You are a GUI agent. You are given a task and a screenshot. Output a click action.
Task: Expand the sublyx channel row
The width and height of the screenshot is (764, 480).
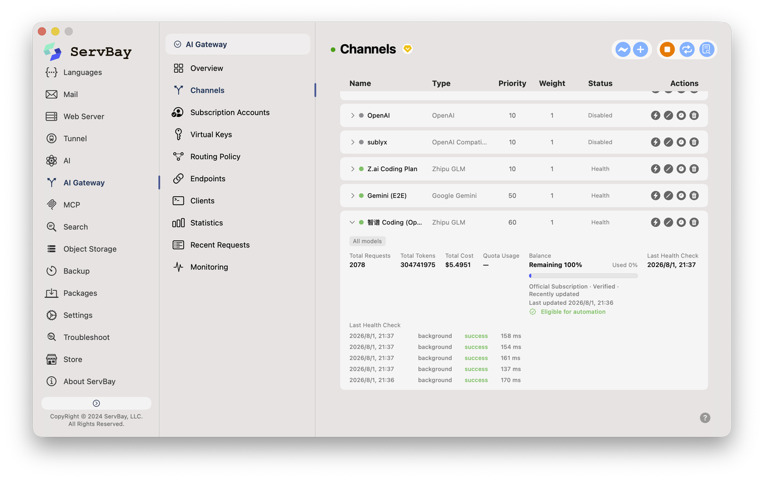353,143
